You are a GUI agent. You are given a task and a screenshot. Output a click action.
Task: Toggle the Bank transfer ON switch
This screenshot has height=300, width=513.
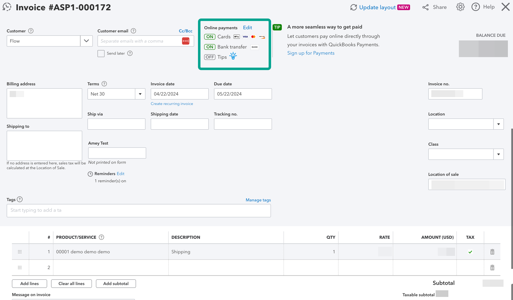(x=209, y=47)
